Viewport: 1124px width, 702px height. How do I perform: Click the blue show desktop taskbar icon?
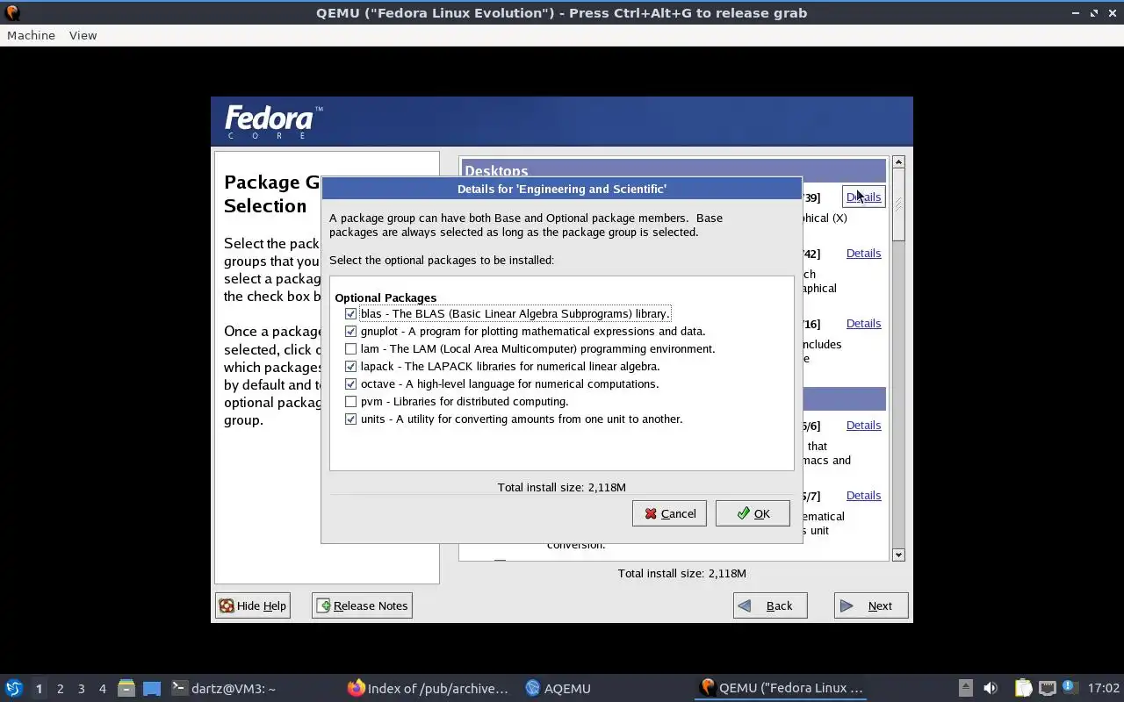tap(152, 688)
